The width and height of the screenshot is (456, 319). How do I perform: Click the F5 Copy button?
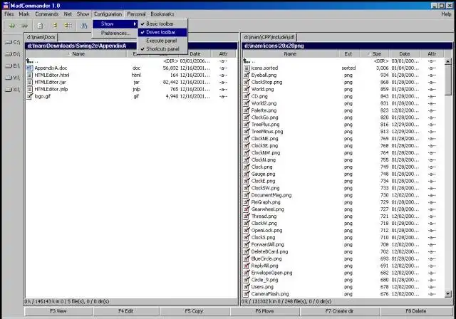tap(194, 311)
